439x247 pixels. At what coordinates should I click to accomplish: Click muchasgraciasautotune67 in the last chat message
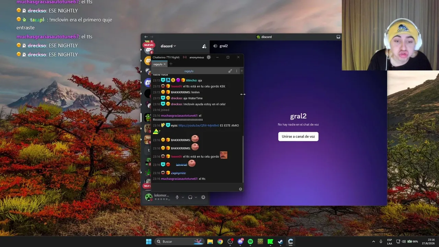[179, 179]
